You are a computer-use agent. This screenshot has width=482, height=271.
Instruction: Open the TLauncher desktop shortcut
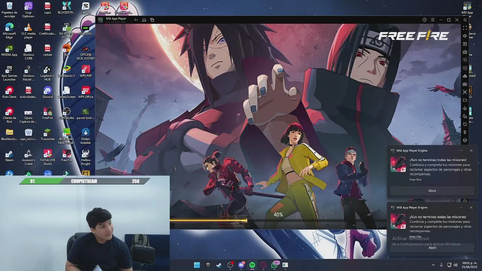[x=47, y=135]
